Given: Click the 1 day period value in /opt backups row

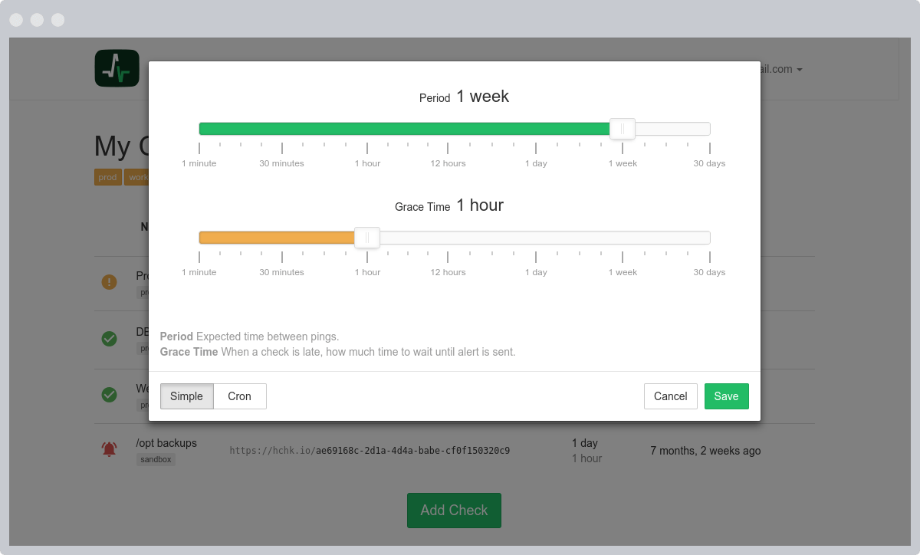Looking at the screenshot, I should click(585, 443).
